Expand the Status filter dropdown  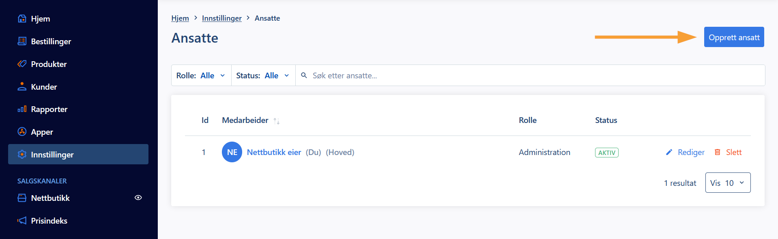tap(263, 75)
